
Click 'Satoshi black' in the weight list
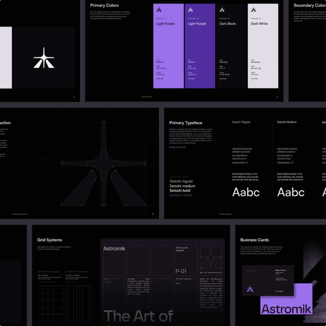181,195
